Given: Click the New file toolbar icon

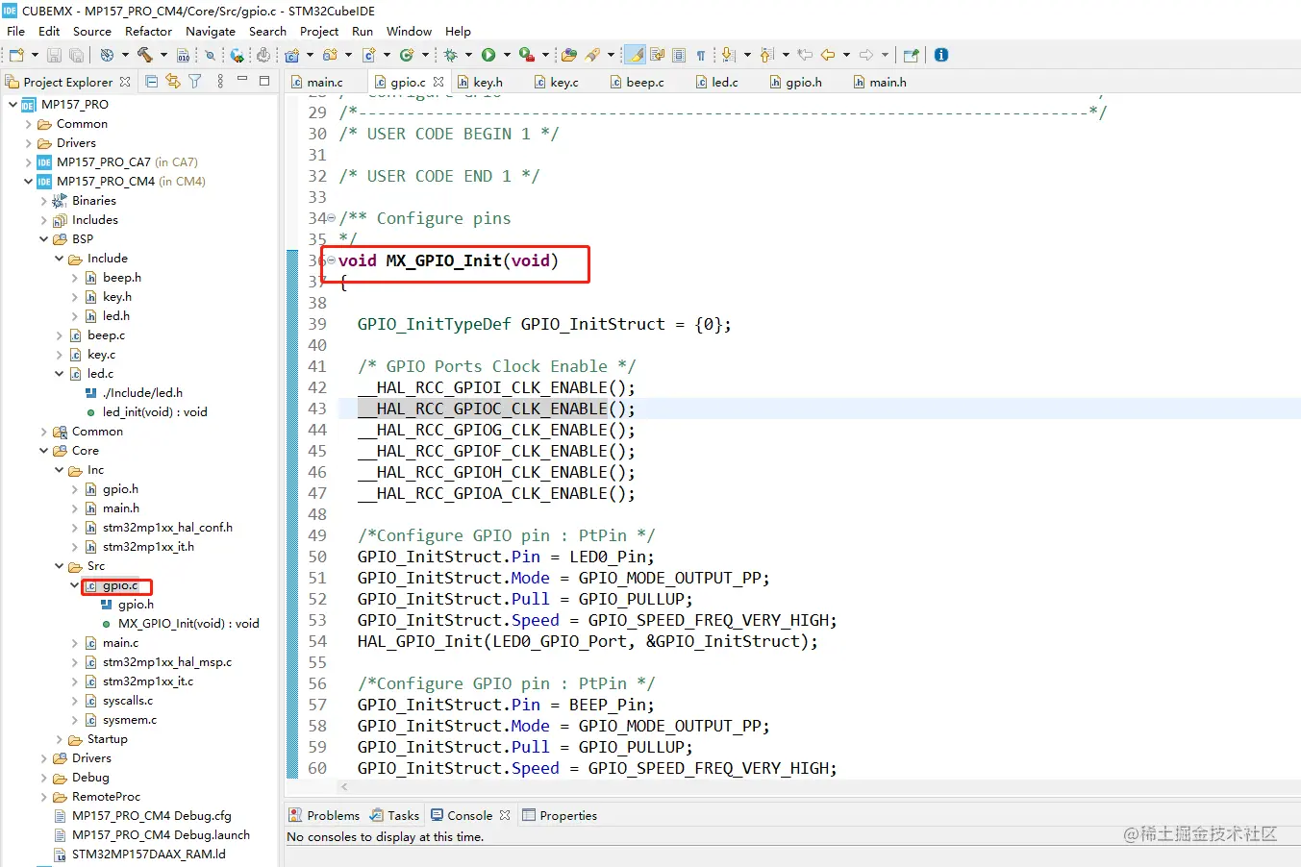Looking at the screenshot, I should click(x=16, y=56).
